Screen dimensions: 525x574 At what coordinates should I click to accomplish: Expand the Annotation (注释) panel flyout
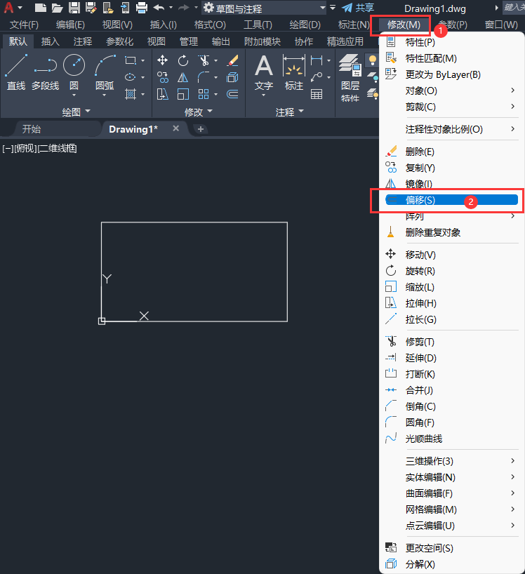(x=290, y=112)
